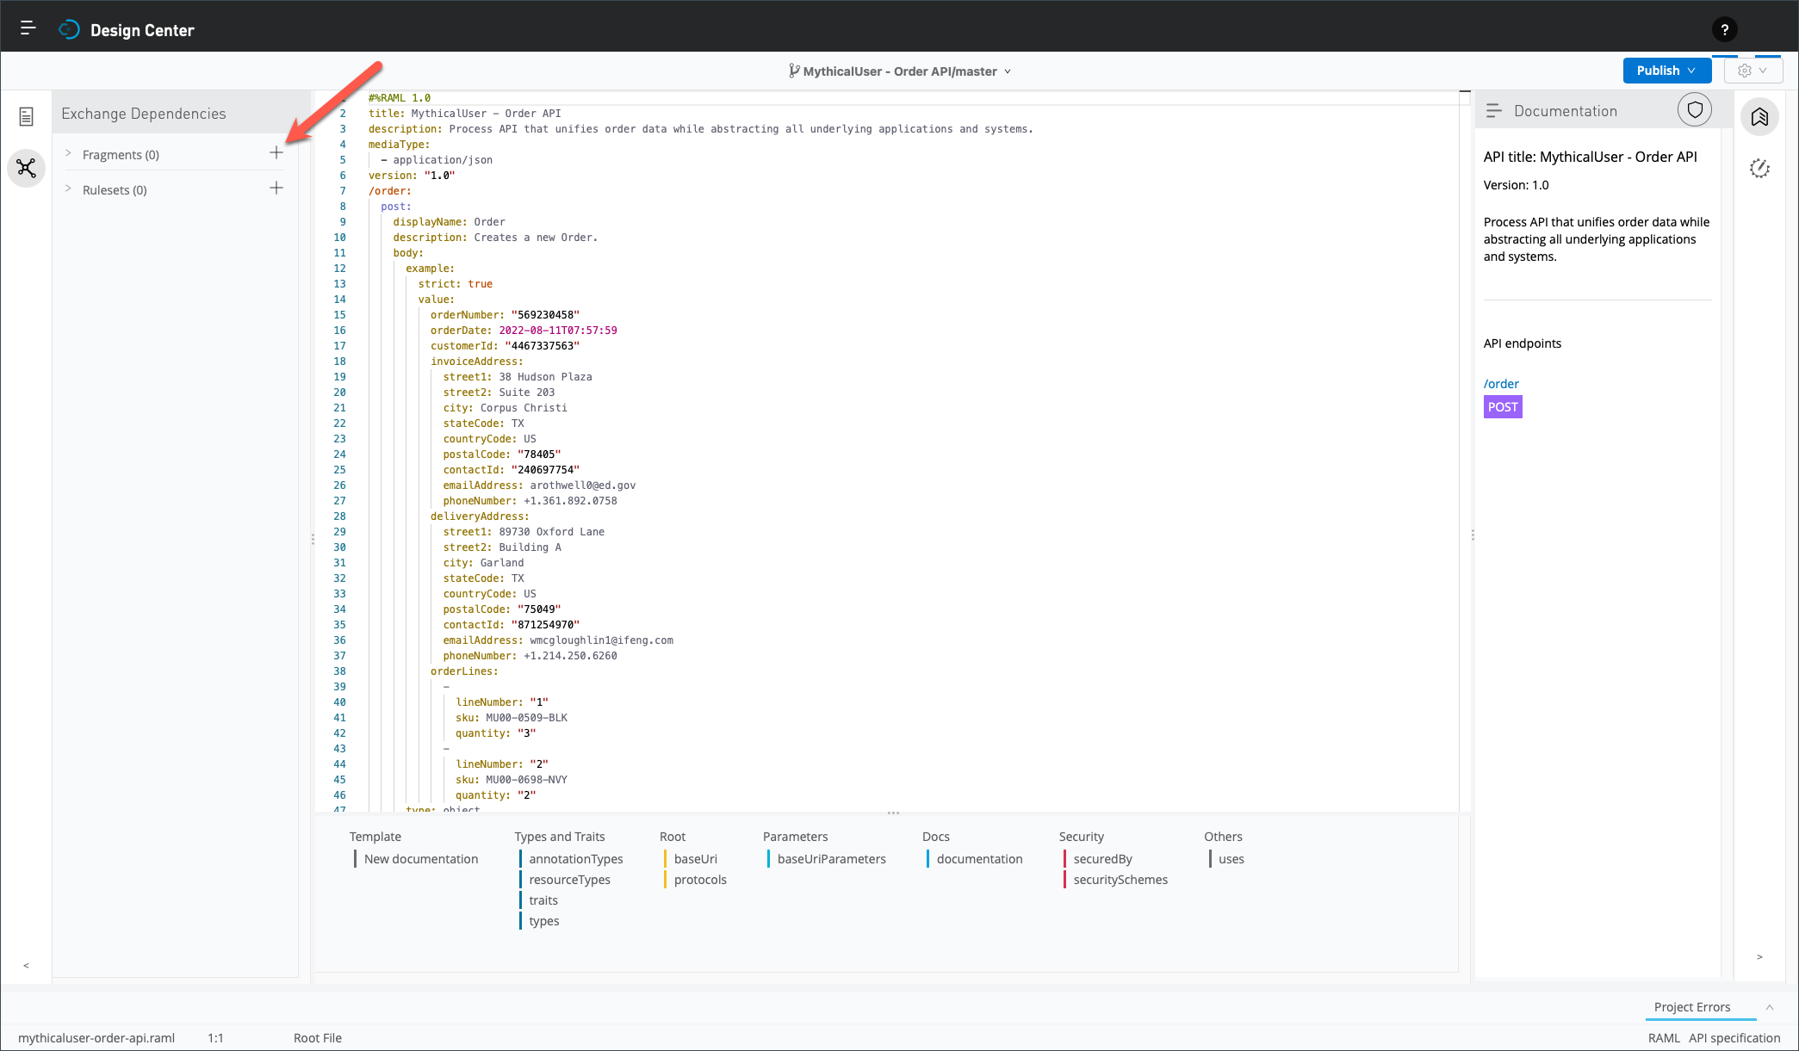The image size is (1799, 1051).
Task: Insert resourceTypes shelf item
Action: (x=569, y=880)
